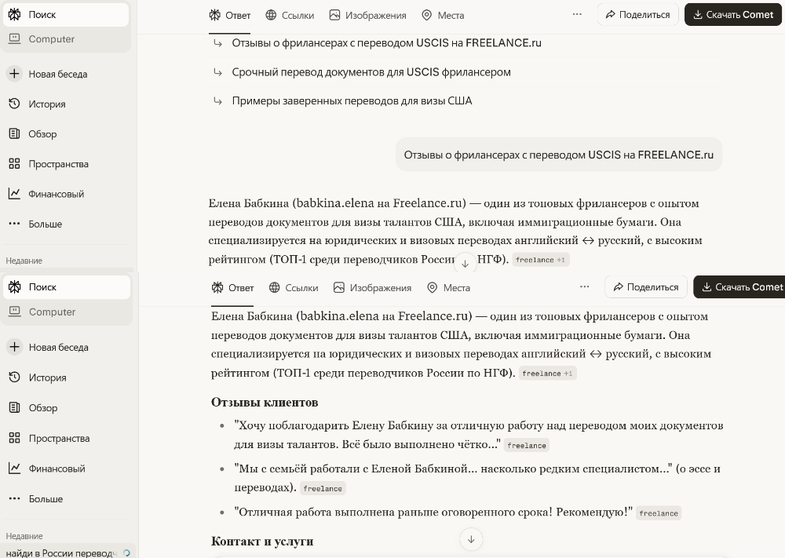The width and height of the screenshot is (785, 558).
Task: Select Computer mode in the lower sidebar
Action: [x=52, y=312]
